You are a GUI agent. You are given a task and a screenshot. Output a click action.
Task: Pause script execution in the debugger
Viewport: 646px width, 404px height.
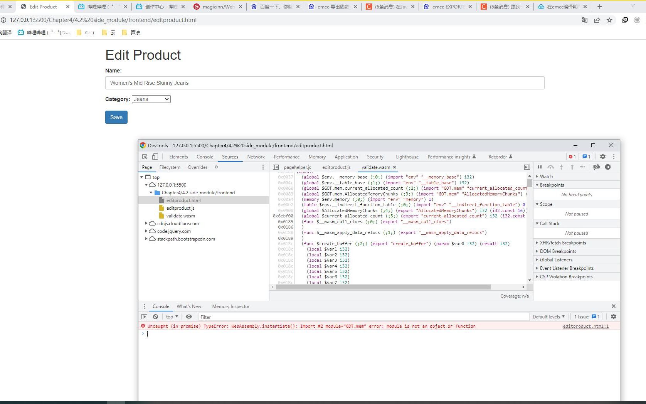pyautogui.click(x=540, y=167)
